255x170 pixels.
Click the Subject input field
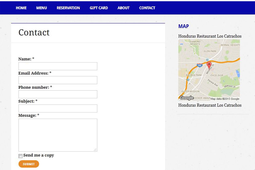tap(58, 108)
